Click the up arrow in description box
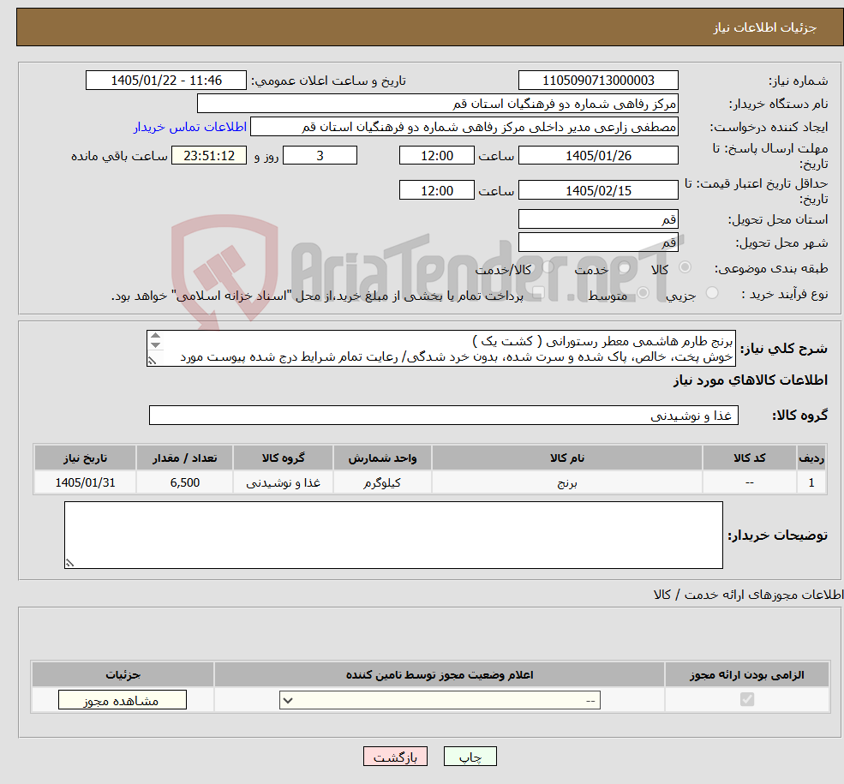This screenshot has height=784, width=844. click(x=156, y=336)
